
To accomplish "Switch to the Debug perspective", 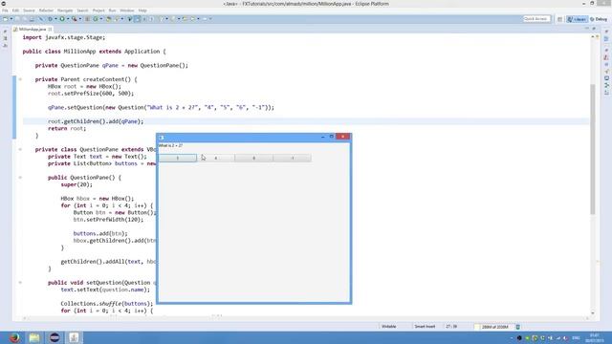I will click(599, 19).
